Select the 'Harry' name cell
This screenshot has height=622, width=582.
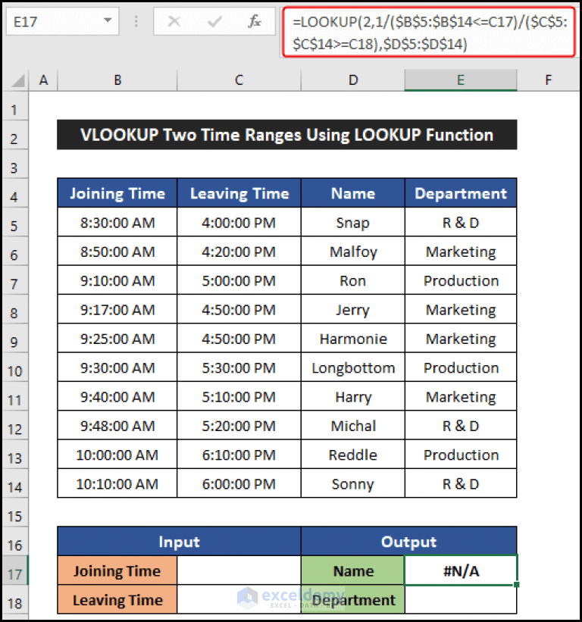coord(352,397)
